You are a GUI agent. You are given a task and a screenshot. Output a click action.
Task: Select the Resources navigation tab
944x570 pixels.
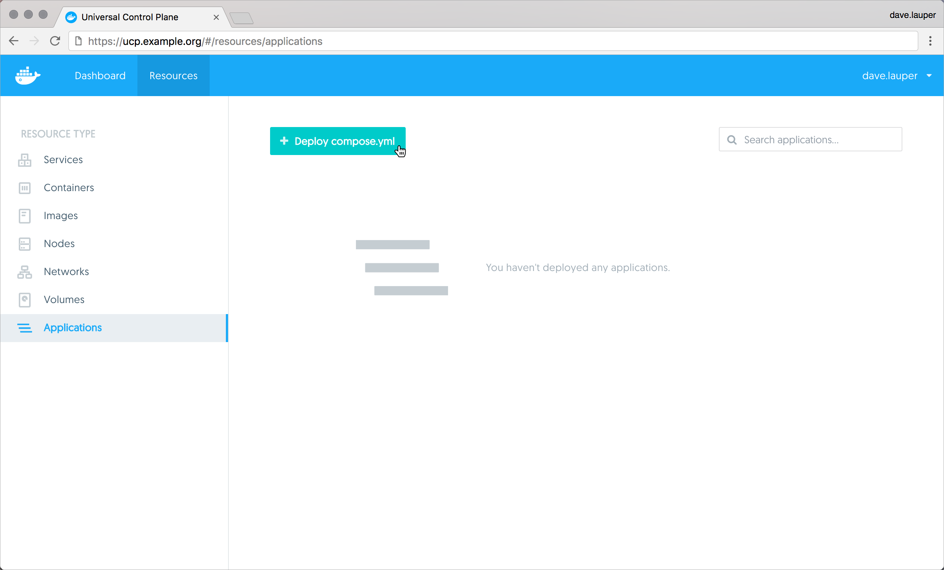[173, 76]
